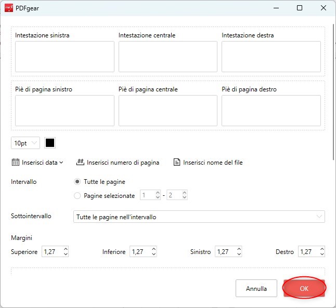336x308 pixels.
Task: Decrease the end page number spinner
Action: click(x=185, y=197)
